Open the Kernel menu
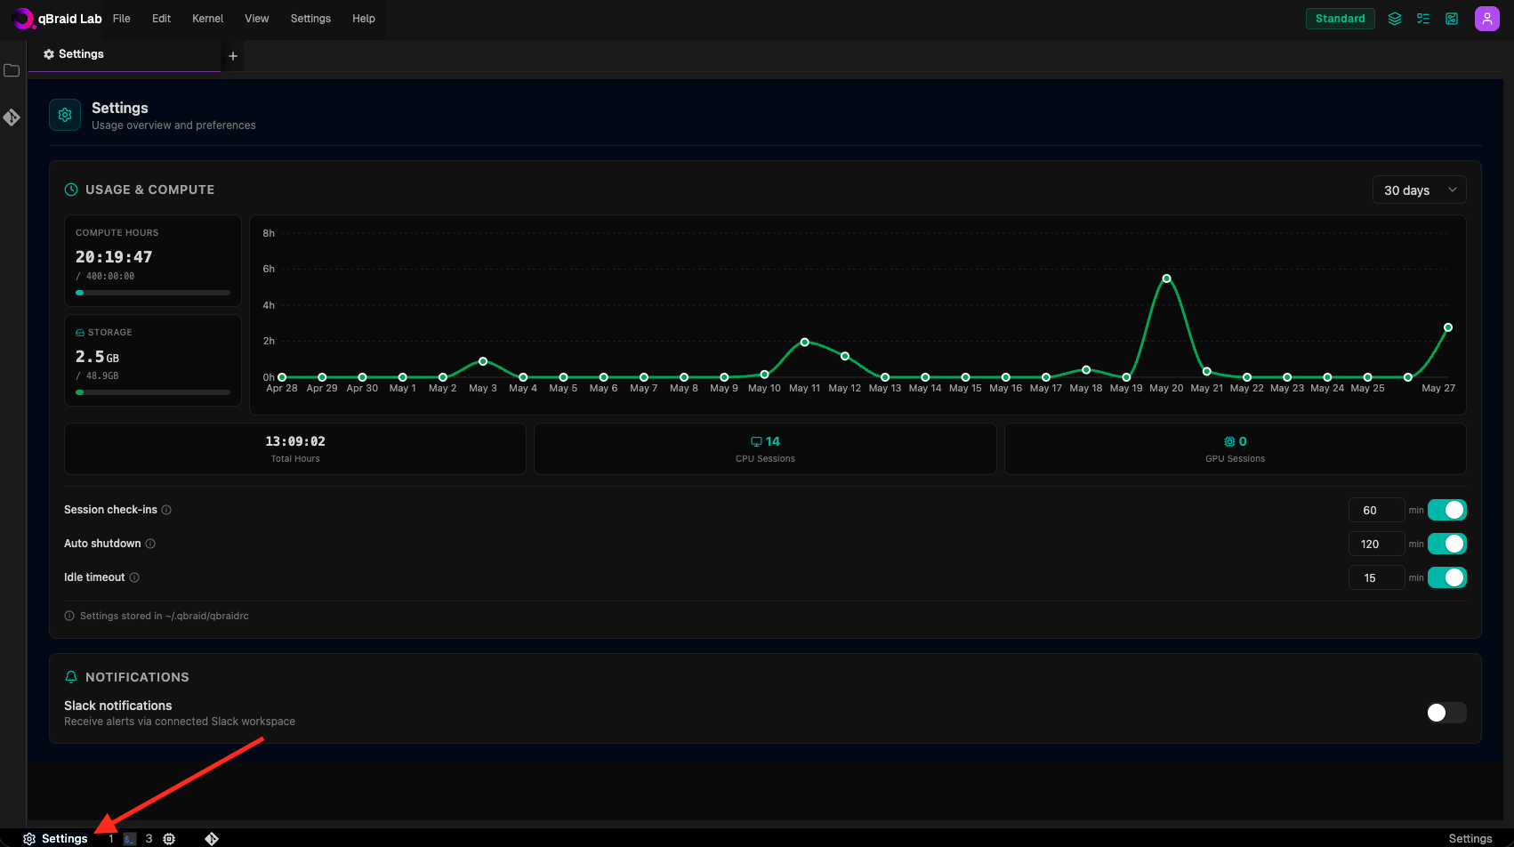Image resolution: width=1514 pixels, height=847 pixels. coord(208,19)
